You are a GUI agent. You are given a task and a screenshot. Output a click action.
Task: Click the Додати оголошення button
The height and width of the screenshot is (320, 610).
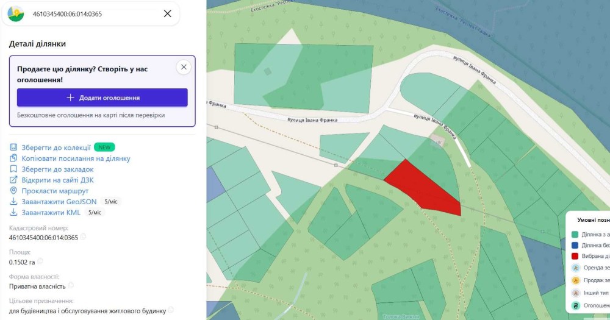click(102, 98)
